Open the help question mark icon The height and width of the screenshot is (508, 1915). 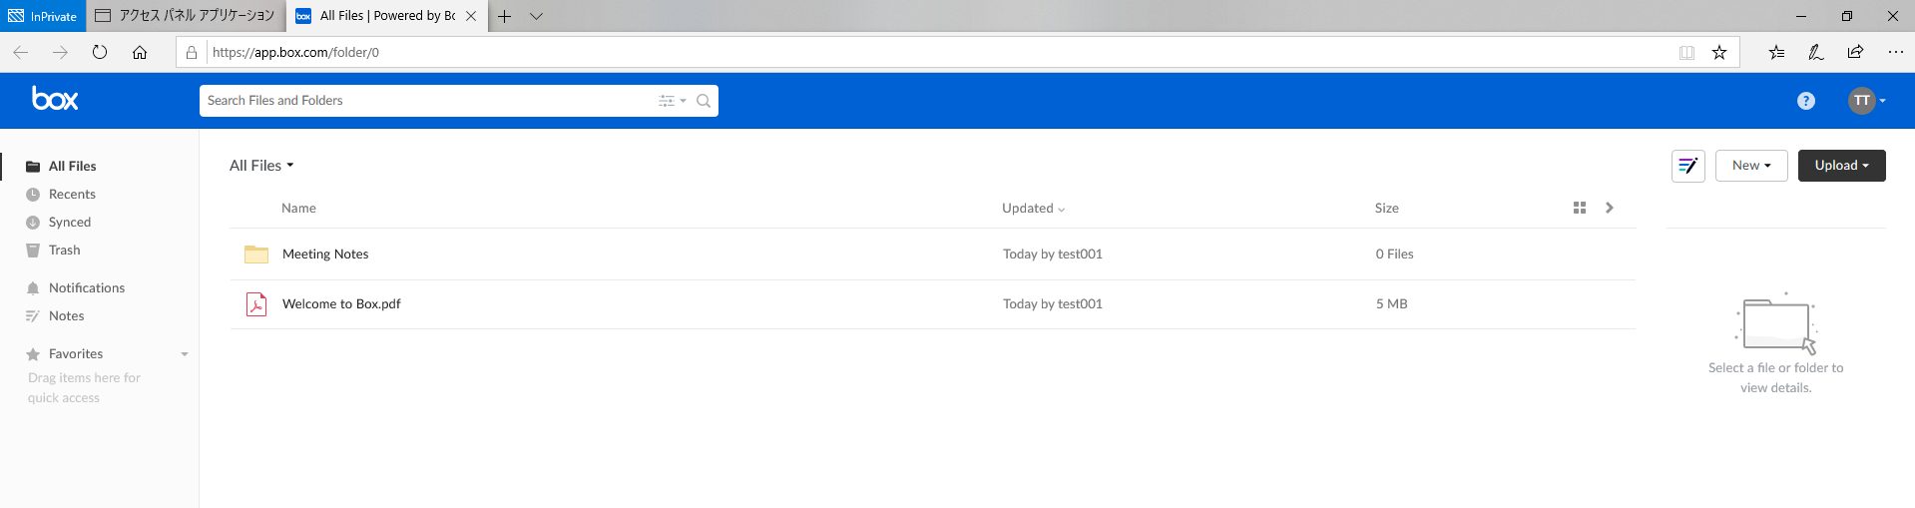tap(1806, 101)
